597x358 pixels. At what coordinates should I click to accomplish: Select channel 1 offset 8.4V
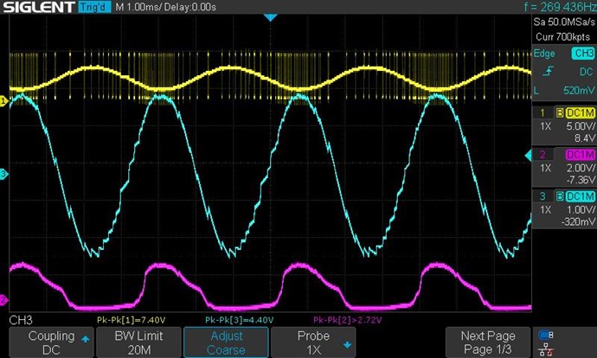tap(584, 137)
